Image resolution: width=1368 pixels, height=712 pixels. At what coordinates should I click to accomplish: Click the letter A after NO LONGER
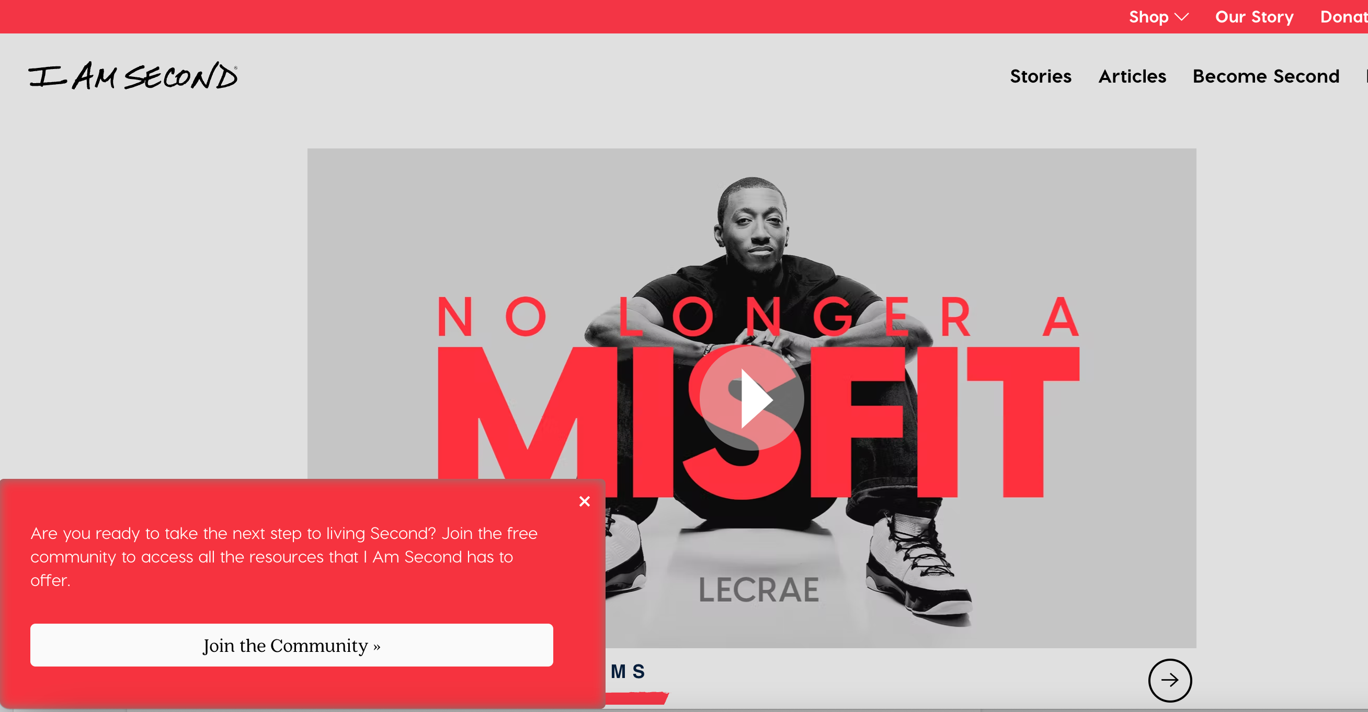coord(1061,316)
